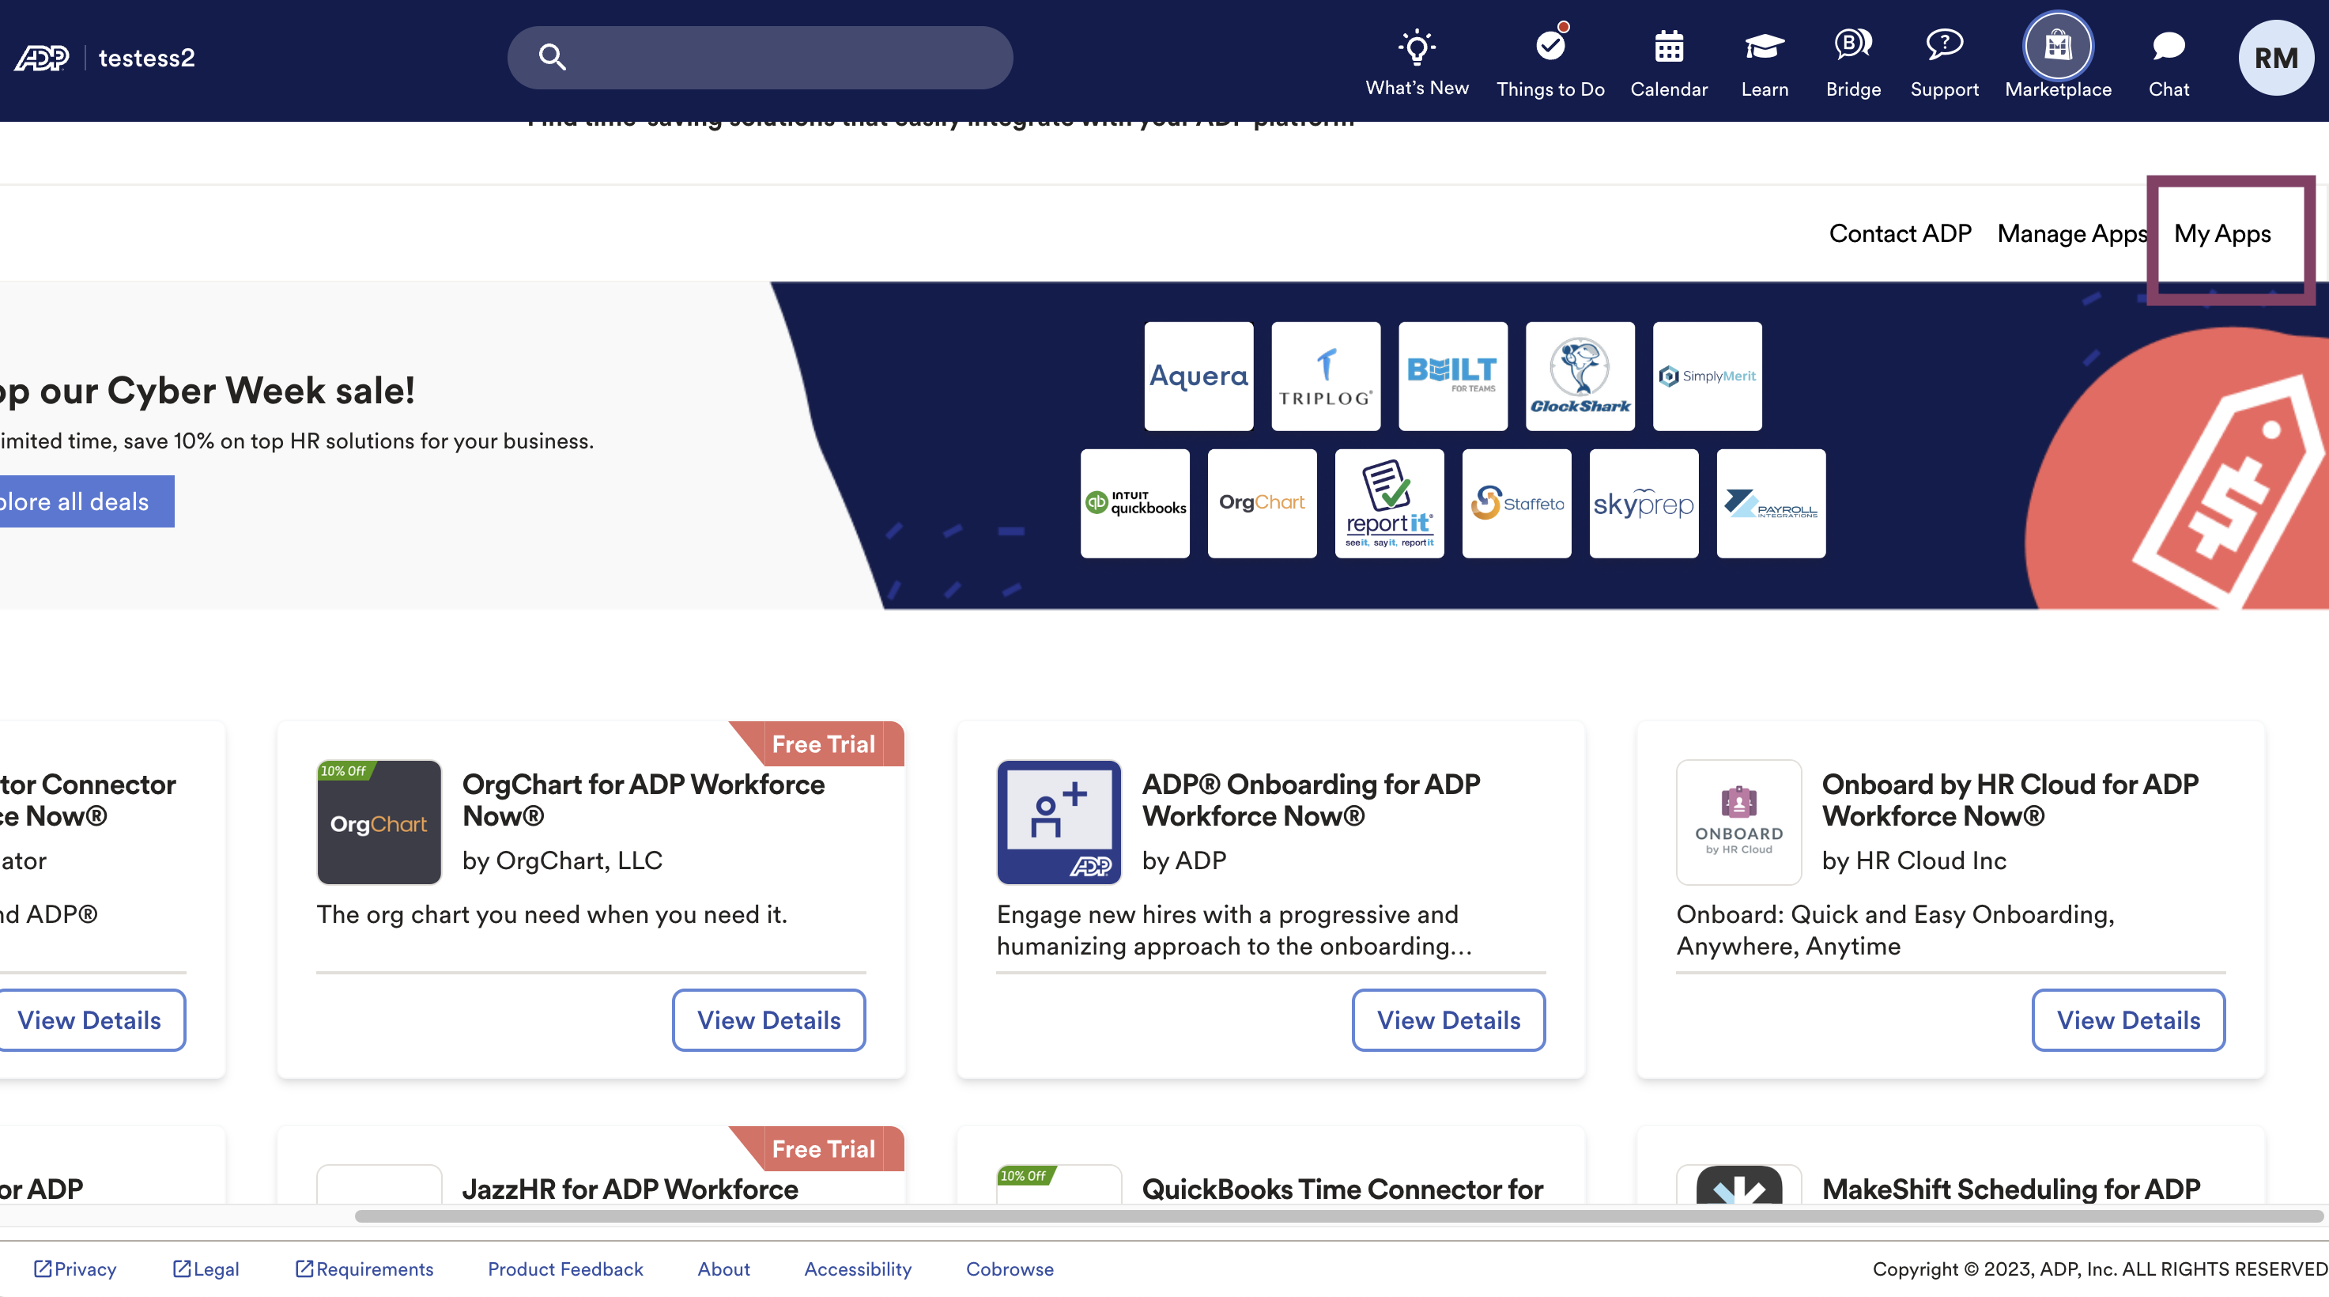Viewport: 2329px width, 1297px height.
Task: Open the Chat bubble icon
Action: click(x=2168, y=46)
